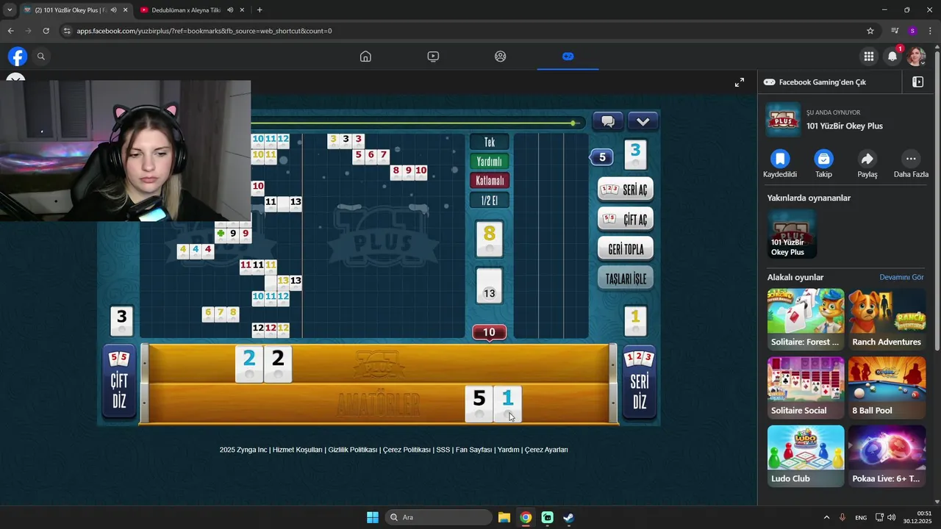Click Seri Aç button
Image resolution: width=941 pixels, height=529 pixels.
[626, 190]
